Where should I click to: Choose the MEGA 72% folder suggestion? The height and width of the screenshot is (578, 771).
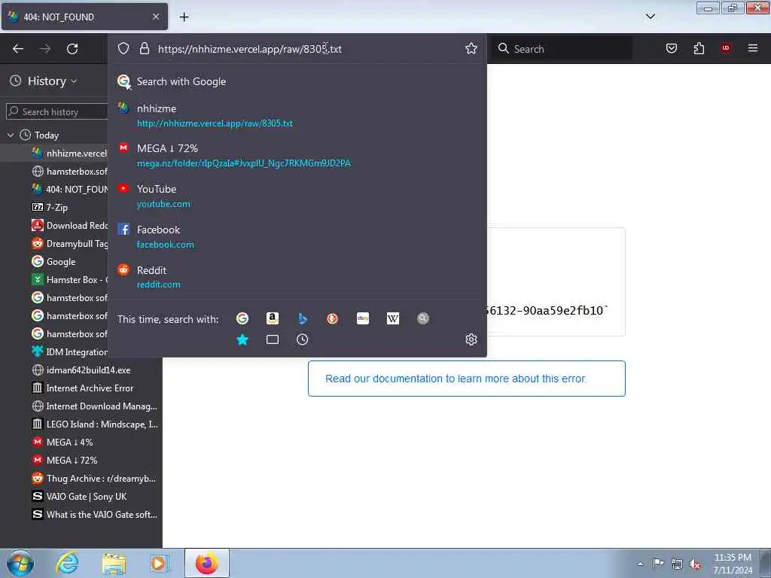297,155
